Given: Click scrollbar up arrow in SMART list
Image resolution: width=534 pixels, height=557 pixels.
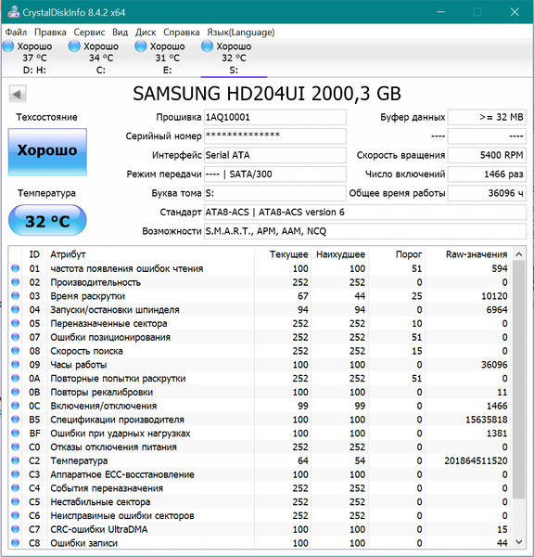Looking at the screenshot, I should click(x=519, y=254).
